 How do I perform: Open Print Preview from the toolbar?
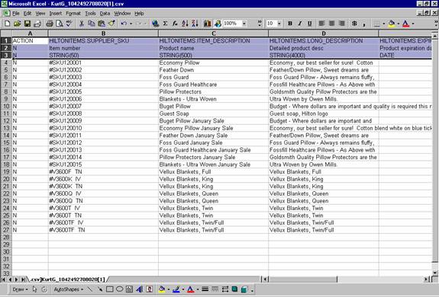click(59, 24)
